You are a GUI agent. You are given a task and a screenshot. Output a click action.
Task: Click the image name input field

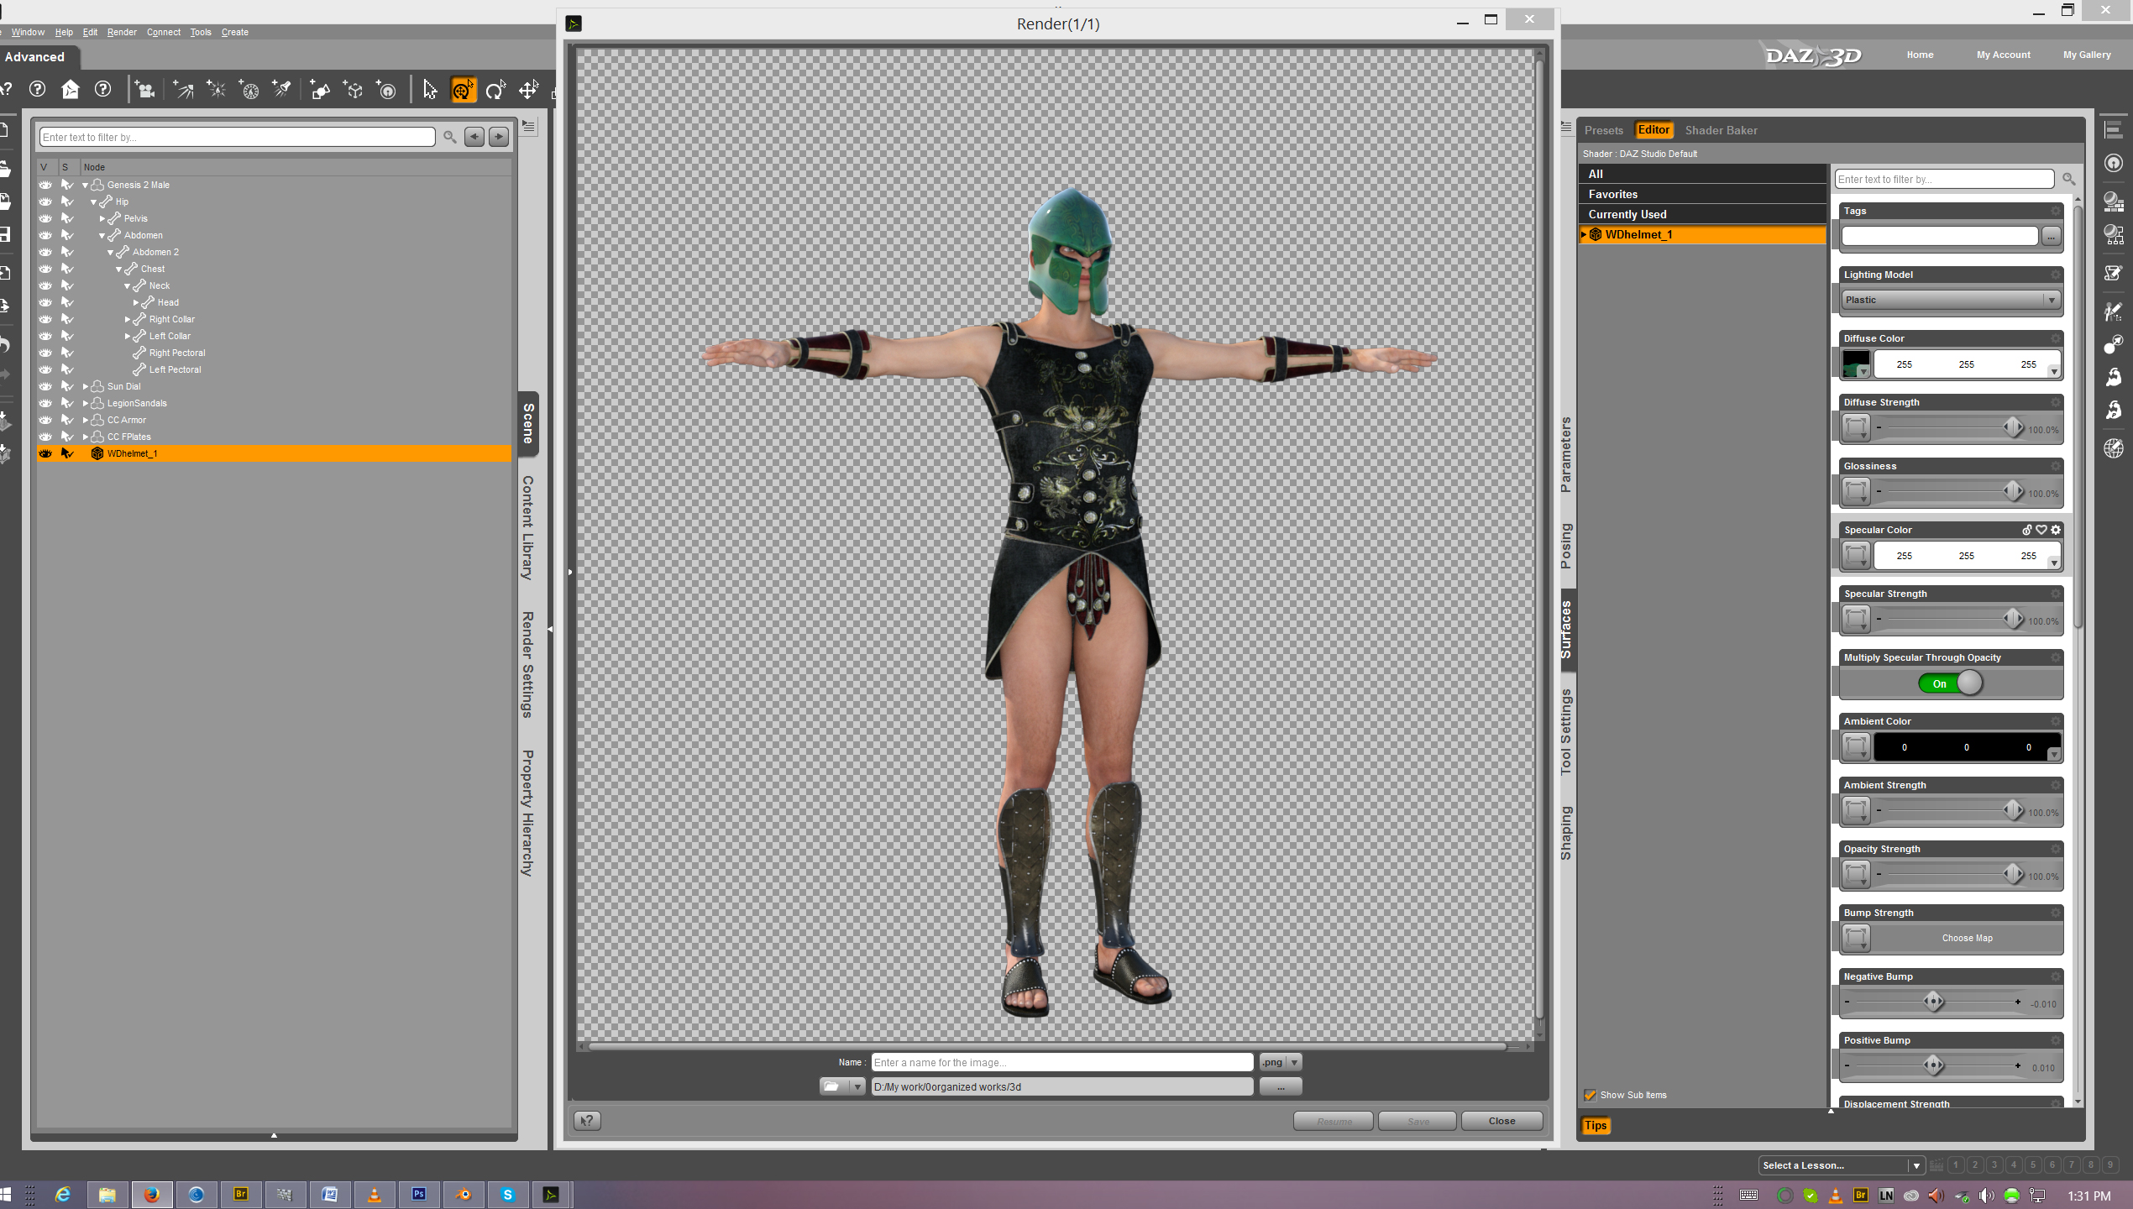tap(1061, 1062)
